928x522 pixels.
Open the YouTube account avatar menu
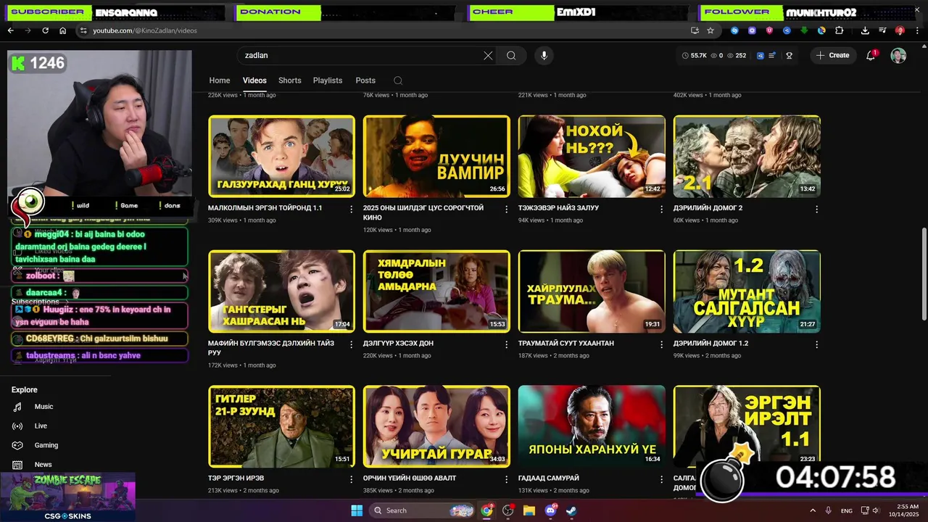click(898, 55)
